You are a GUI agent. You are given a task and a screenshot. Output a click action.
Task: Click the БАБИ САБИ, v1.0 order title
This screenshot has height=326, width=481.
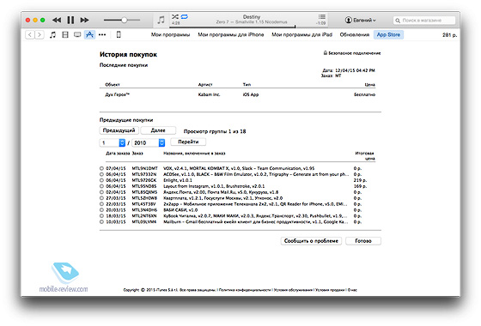tap(180, 210)
